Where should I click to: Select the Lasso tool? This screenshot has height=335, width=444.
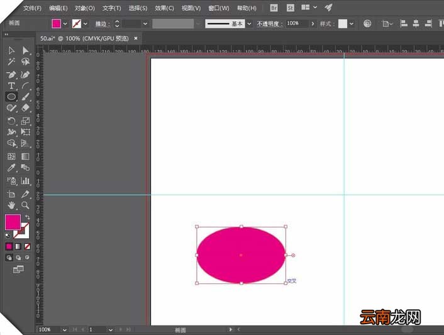coord(25,62)
